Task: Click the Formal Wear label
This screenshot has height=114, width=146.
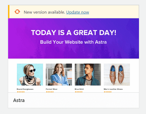Action: point(52,89)
